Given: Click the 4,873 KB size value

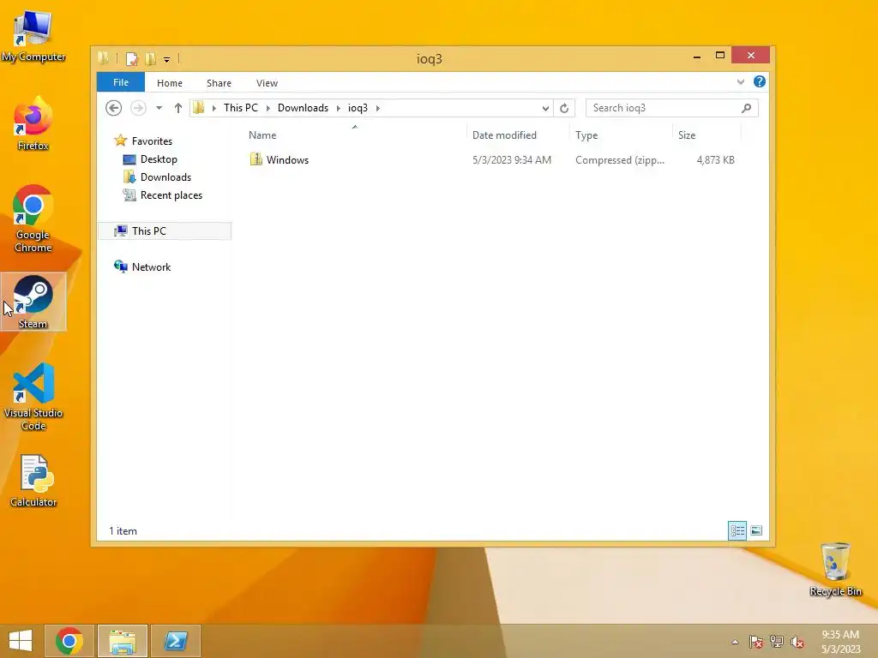Looking at the screenshot, I should point(715,160).
